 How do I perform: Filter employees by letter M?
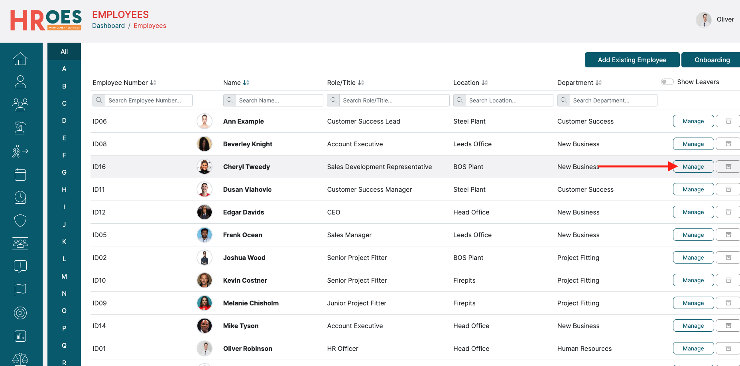click(x=64, y=276)
